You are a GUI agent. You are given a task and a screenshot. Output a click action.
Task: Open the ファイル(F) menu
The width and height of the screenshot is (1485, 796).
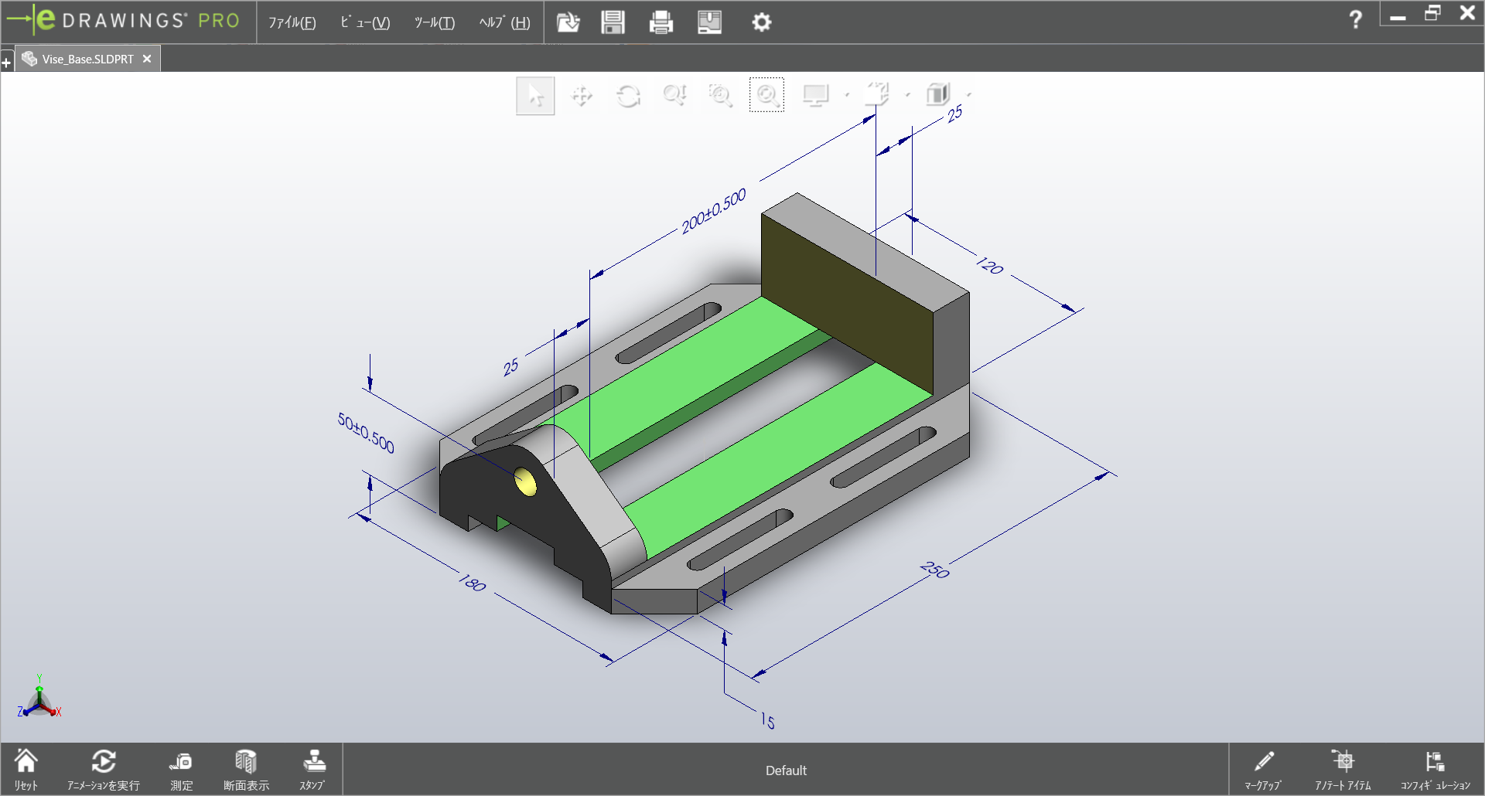tap(292, 22)
